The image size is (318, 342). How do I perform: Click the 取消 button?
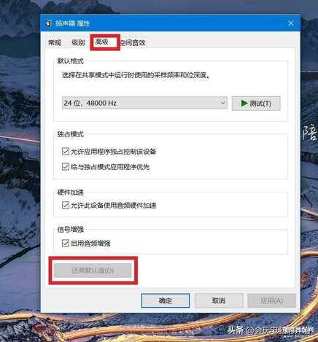click(x=219, y=300)
